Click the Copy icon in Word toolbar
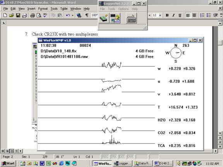This screenshot has height=167, width=223. 53,15
